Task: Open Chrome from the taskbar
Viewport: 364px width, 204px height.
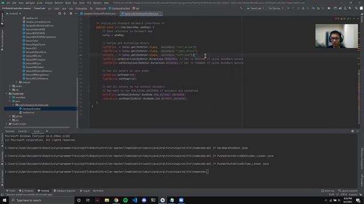Action: [116, 200]
